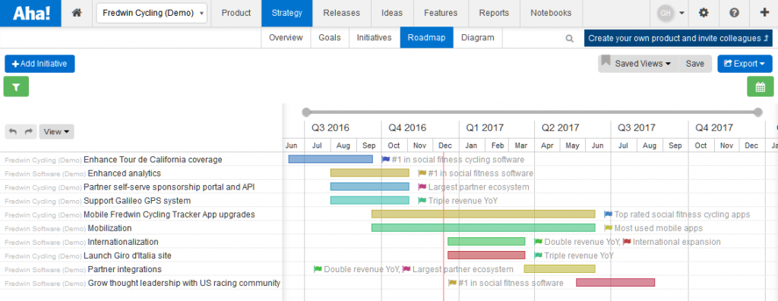Open the Releases menu
The width and height of the screenshot is (778, 301).
point(342,14)
